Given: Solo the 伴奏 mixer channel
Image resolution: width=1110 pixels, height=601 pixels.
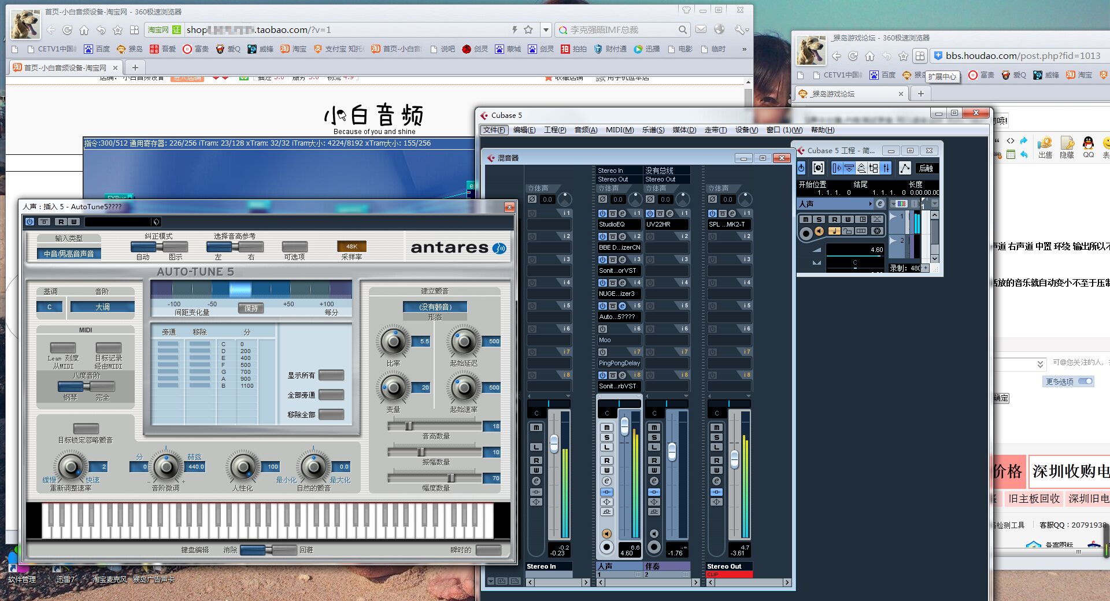Looking at the screenshot, I should click(x=654, y=437).
